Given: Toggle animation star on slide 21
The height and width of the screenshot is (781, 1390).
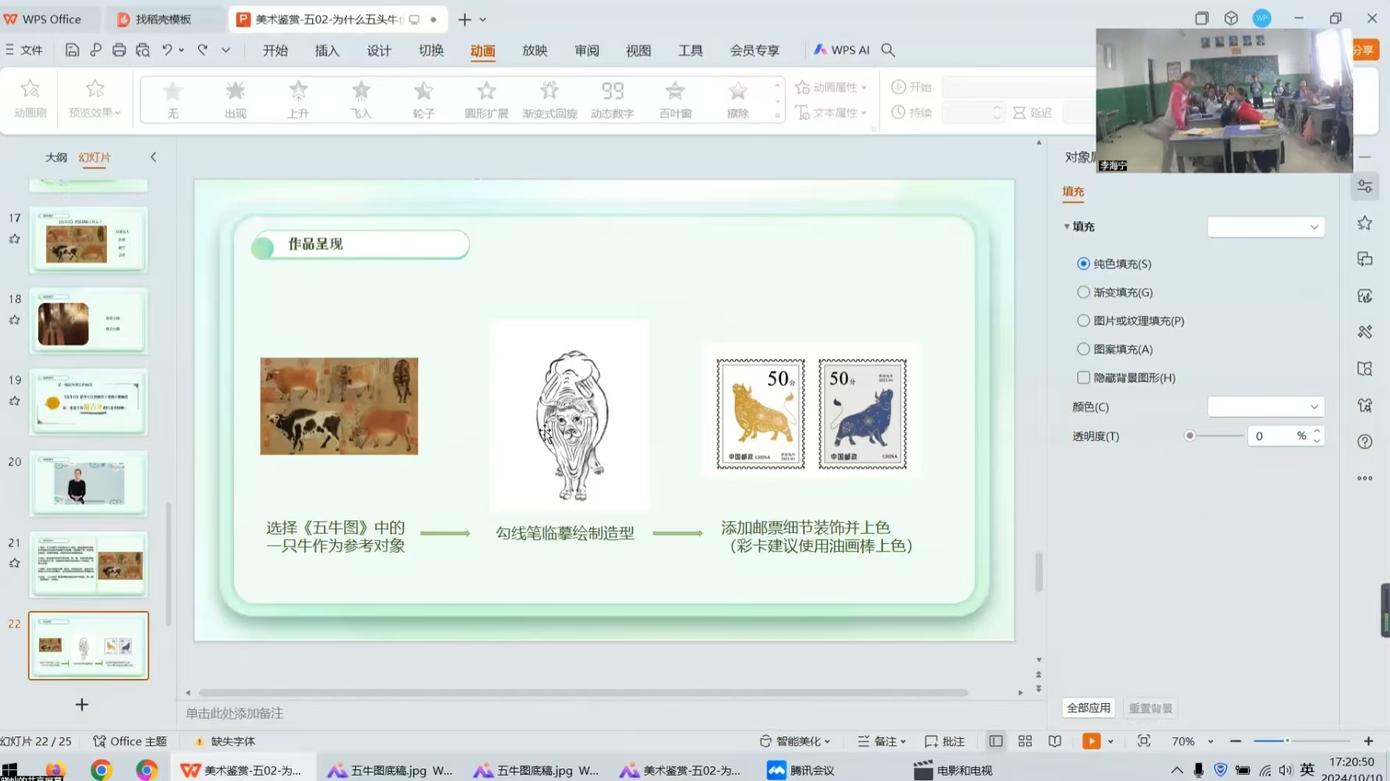Looking at the screenshot, I should point(14,563).
